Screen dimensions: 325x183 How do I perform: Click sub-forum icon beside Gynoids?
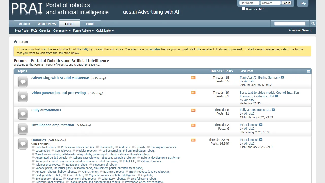tap(133, 147)
